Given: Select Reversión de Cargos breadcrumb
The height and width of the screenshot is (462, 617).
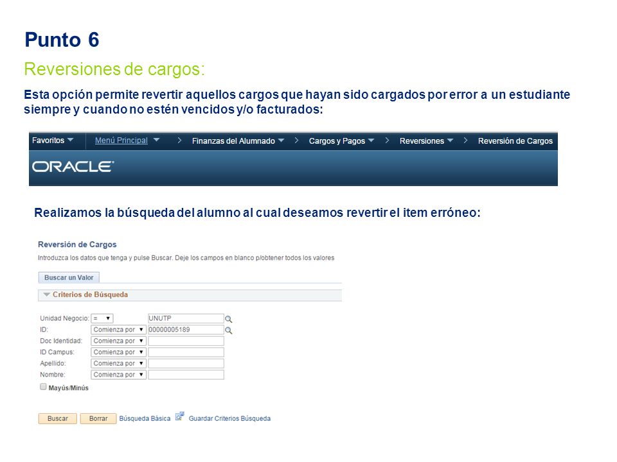Looking at the screenshot, I should 515,141.
